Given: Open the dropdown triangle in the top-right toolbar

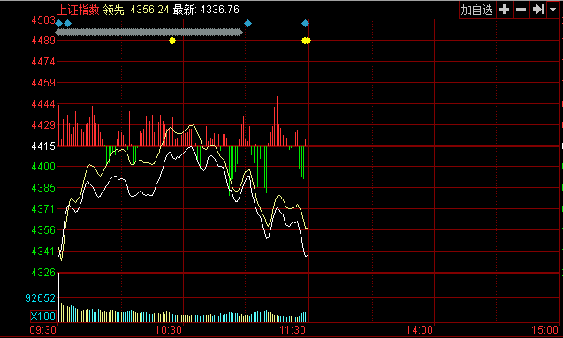Looking at the screenshot, I should coord(552,10).
